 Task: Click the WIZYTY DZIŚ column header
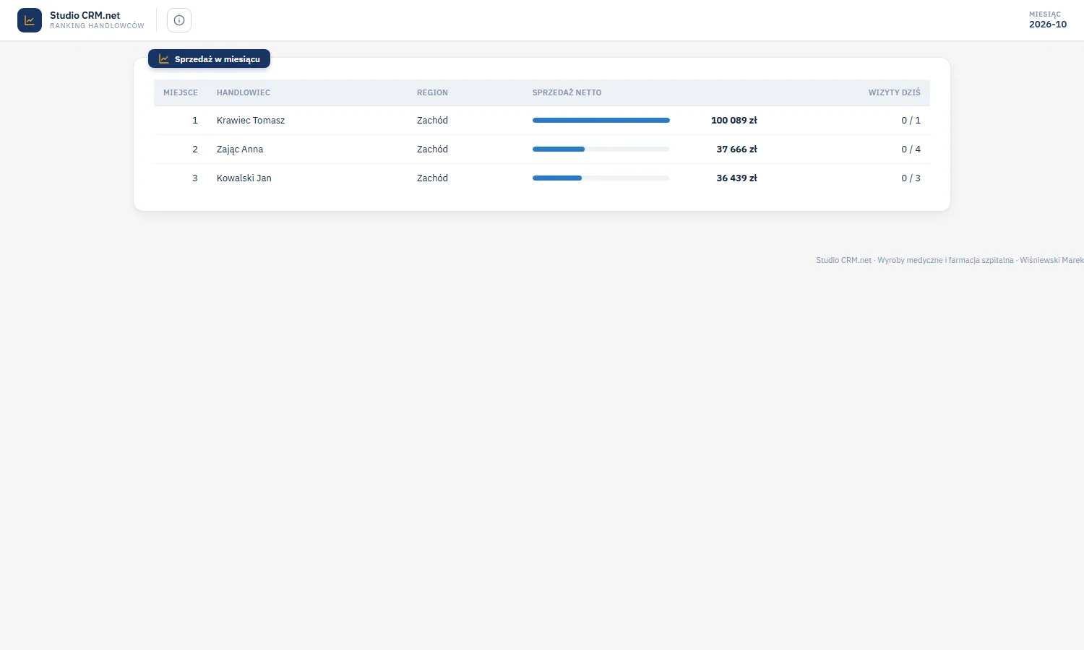[895, 92]
